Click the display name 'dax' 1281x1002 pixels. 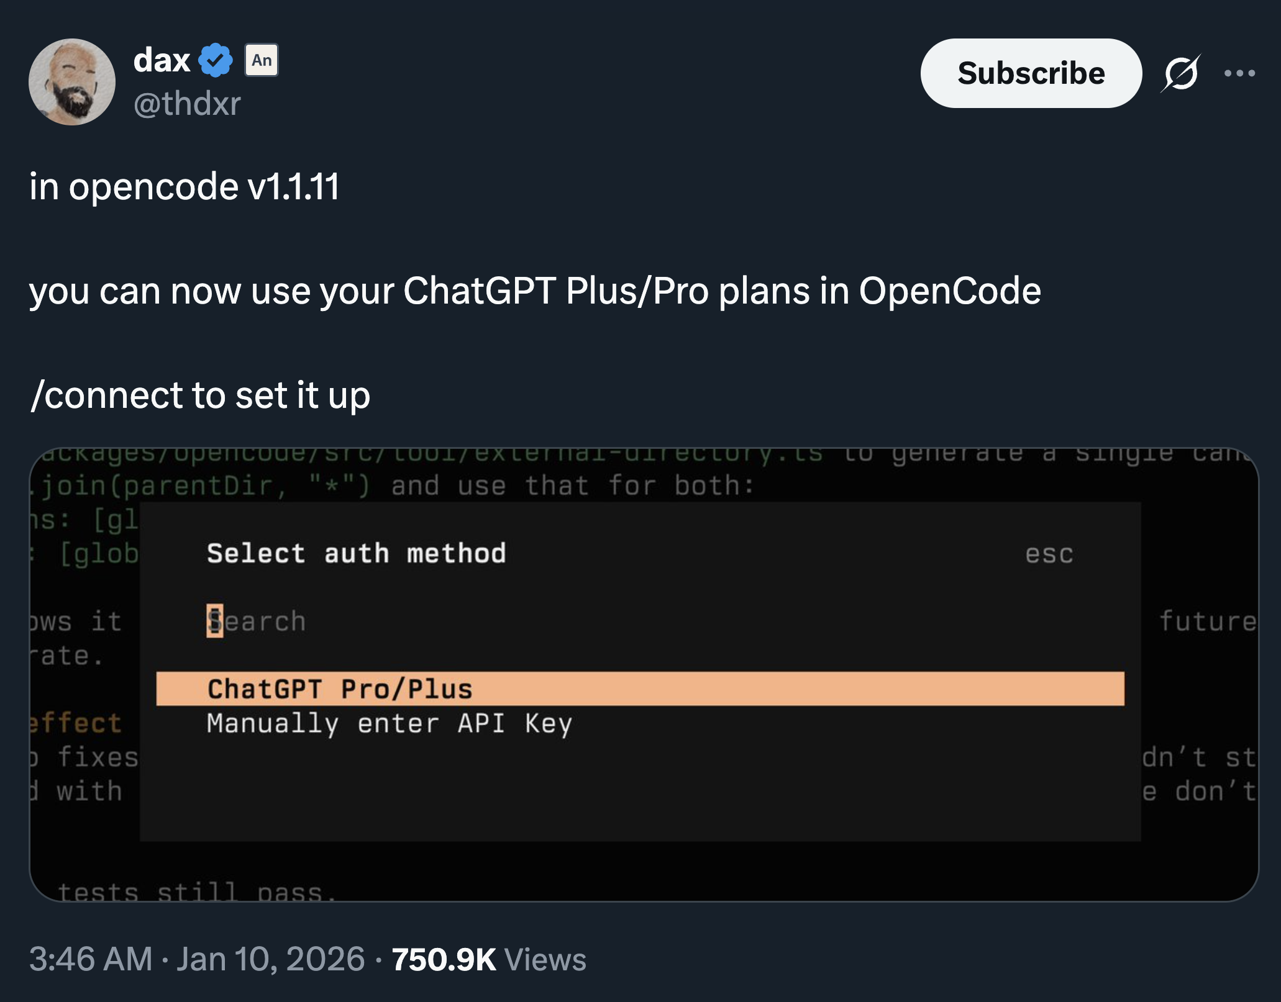tap(162, 60)
